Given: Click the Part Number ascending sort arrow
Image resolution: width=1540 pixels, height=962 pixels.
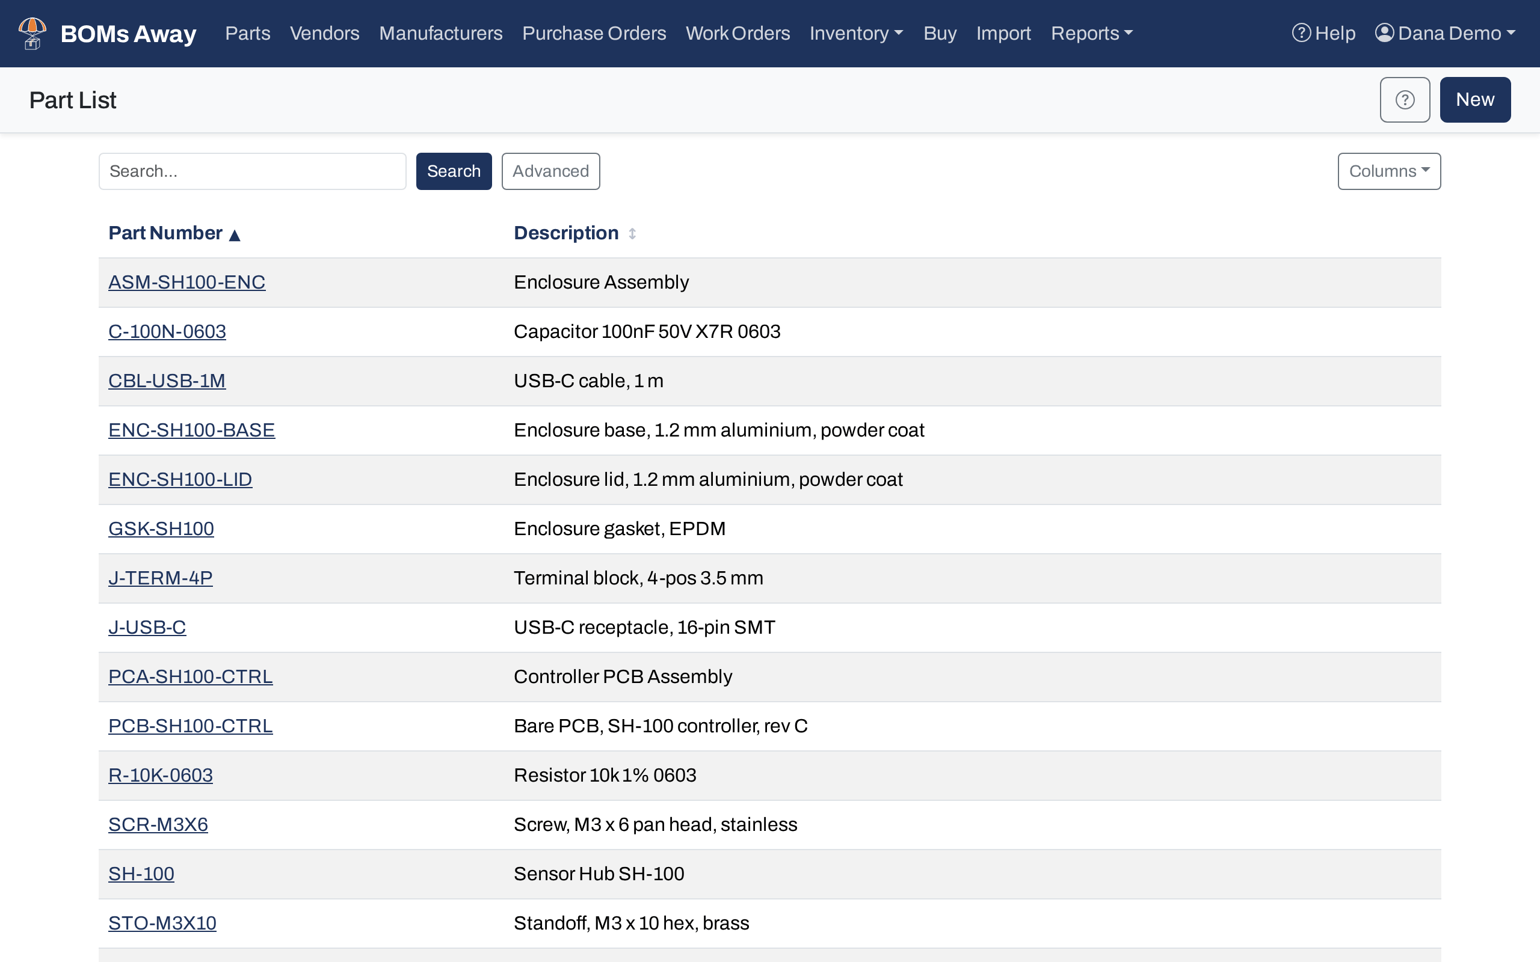Looking at the screenshot, I should point(234,234).
